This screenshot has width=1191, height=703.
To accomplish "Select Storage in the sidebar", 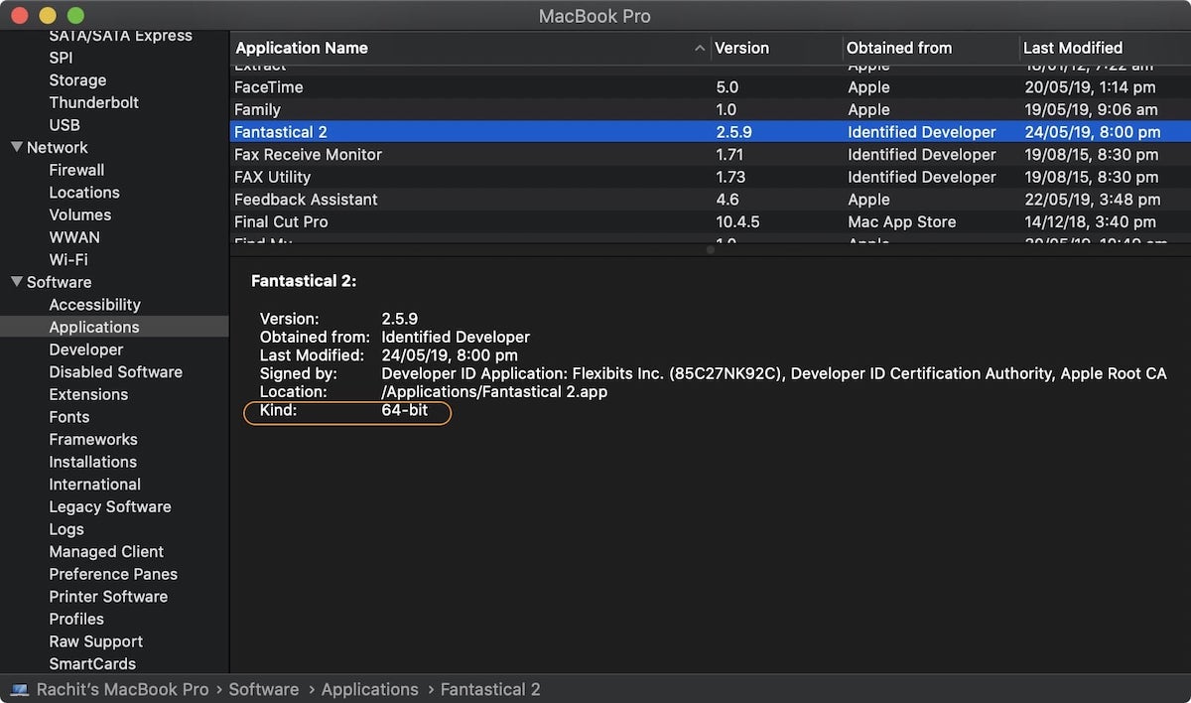I will [77, 79].
